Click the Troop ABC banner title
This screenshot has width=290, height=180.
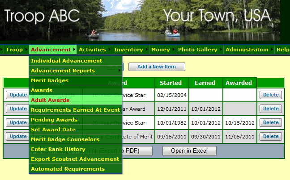[42, 16]
